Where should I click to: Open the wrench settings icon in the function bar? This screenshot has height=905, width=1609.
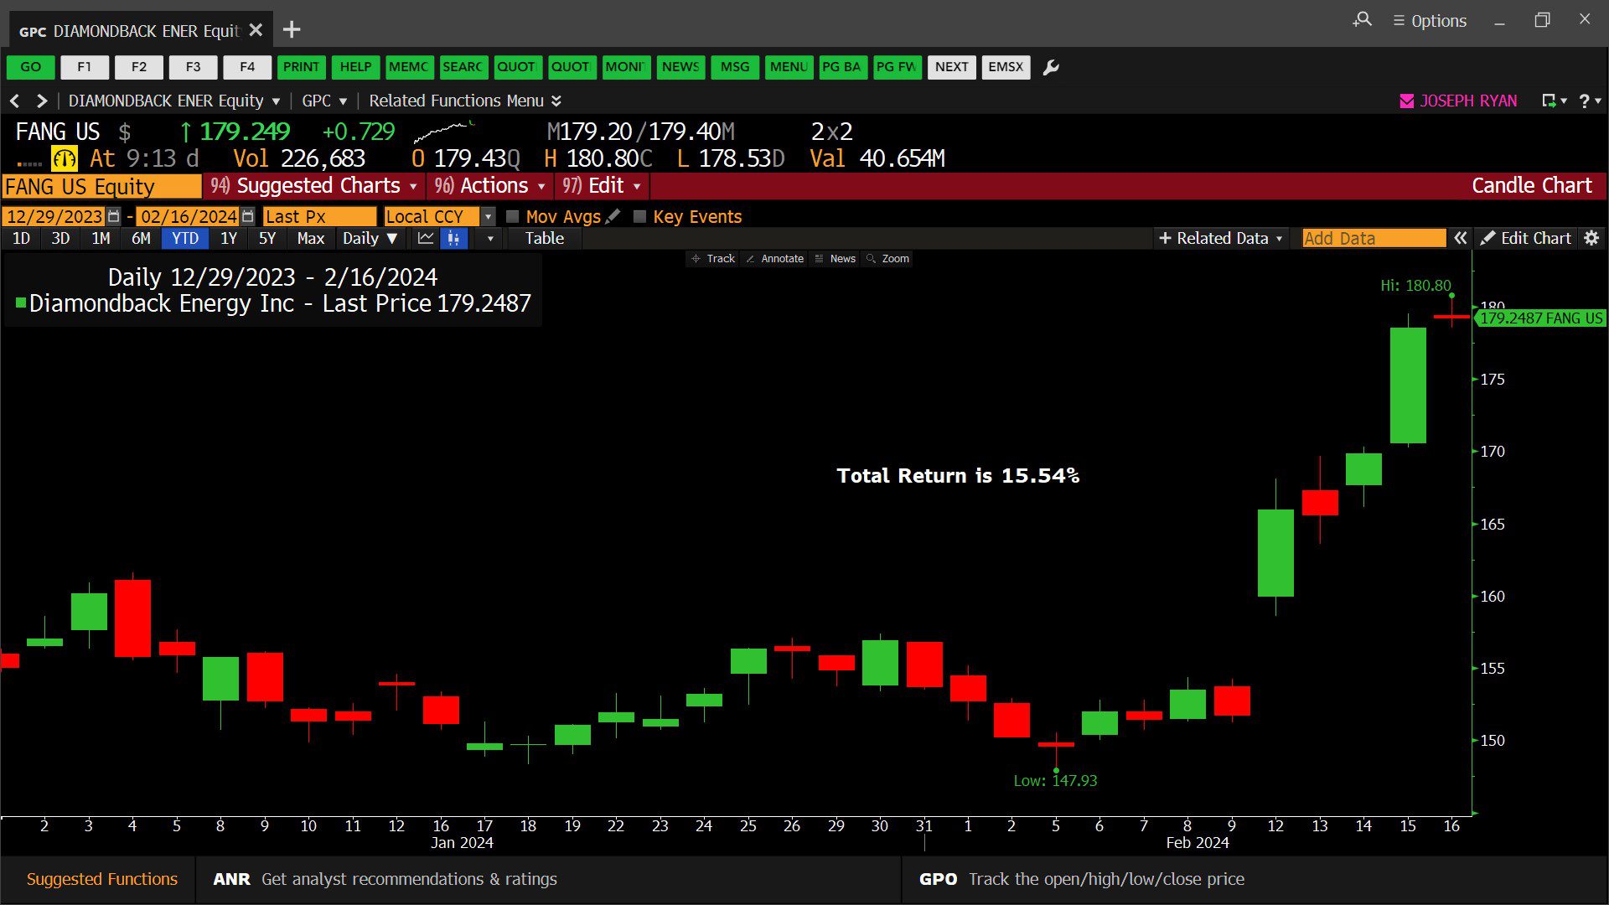click(1051, 67)
